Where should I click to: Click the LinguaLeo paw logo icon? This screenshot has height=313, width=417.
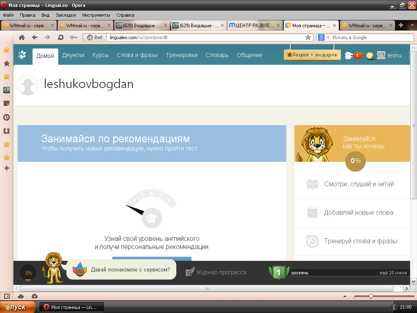(22, 55)
